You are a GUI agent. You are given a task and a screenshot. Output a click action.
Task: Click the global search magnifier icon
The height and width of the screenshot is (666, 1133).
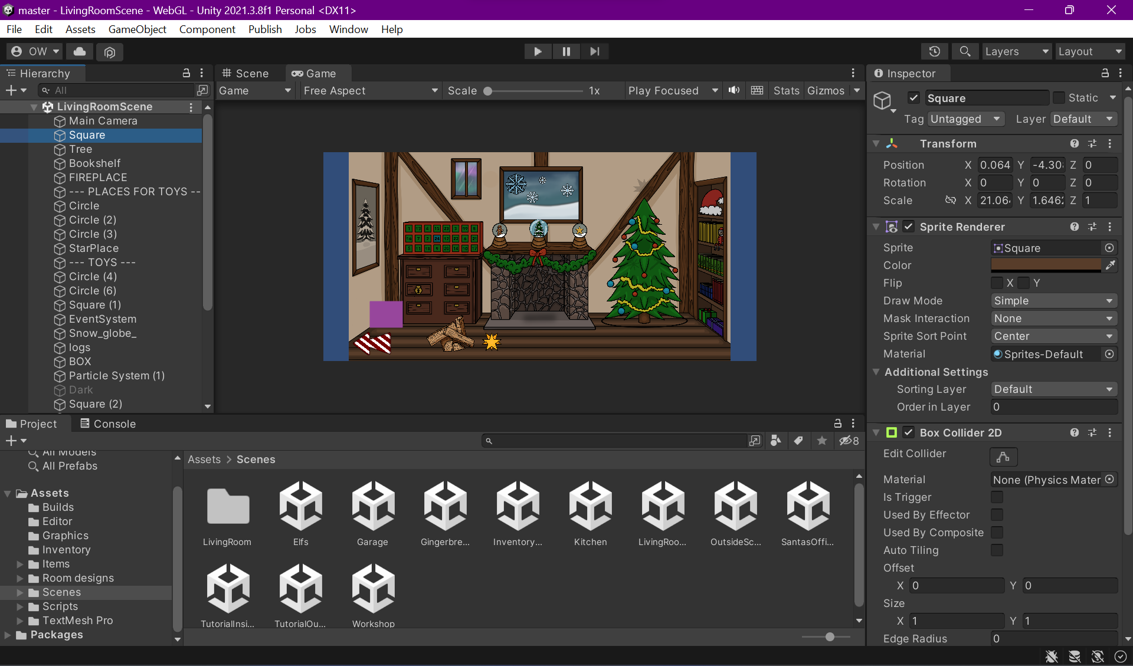pyautogui.click(x=965, y=51)
